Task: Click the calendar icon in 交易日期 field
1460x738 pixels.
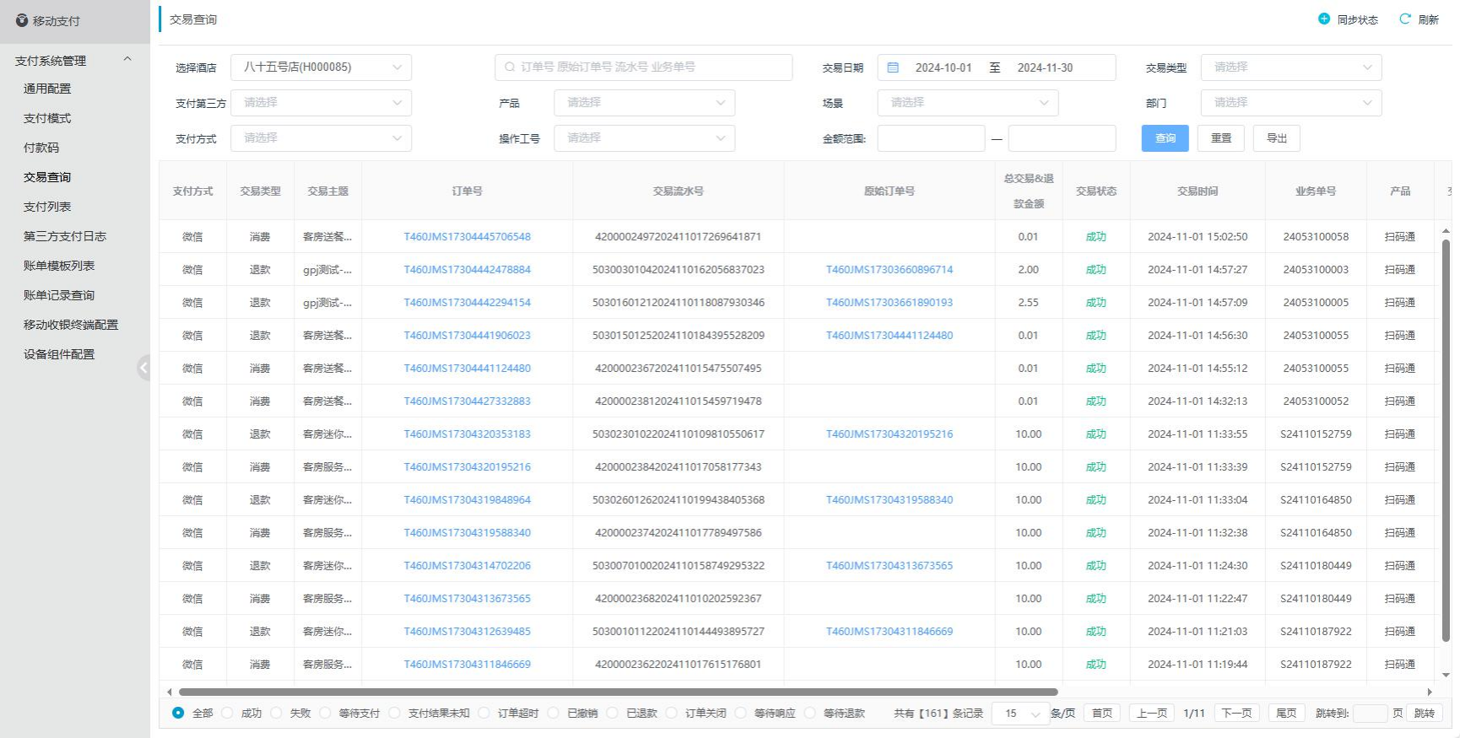Action: pos(893,67)
